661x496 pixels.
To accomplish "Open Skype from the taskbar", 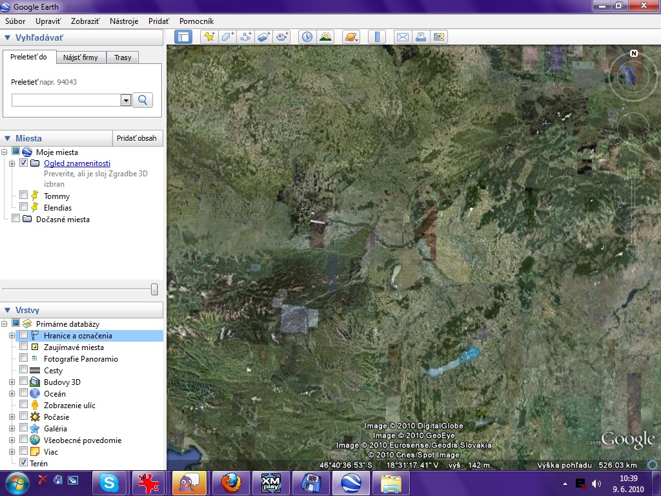I will (109, 483).
